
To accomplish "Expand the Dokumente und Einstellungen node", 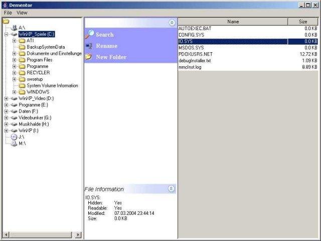I will click(x=14, y=54).
